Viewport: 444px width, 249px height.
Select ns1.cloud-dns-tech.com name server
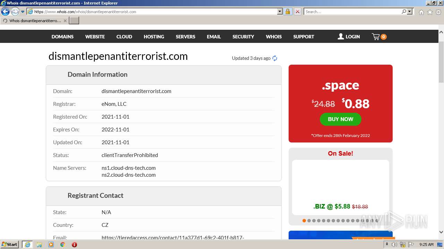129,168
